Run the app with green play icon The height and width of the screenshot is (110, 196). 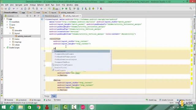tap(63, 9)
